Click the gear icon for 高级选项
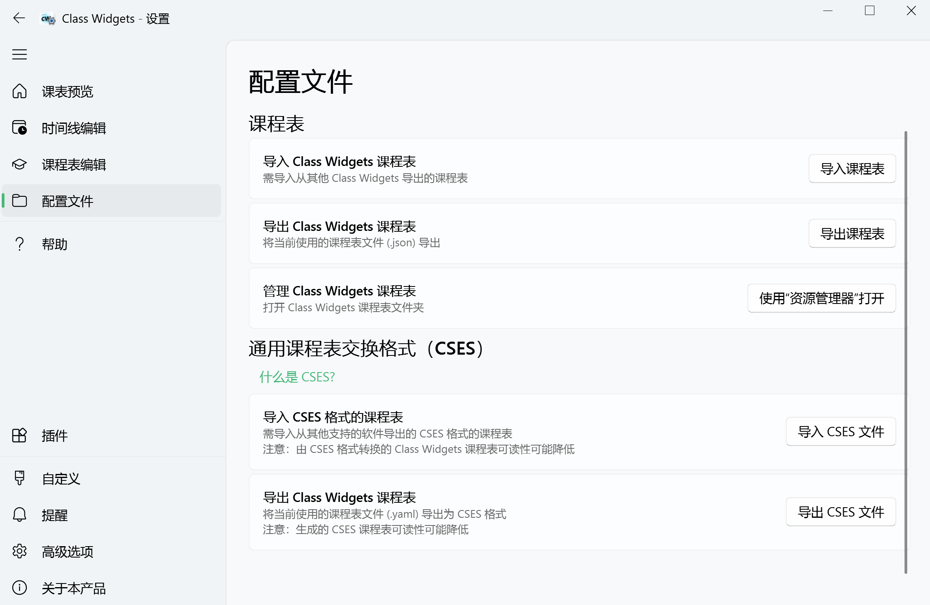This screenshot has width=930, height=605. (19, 551)
